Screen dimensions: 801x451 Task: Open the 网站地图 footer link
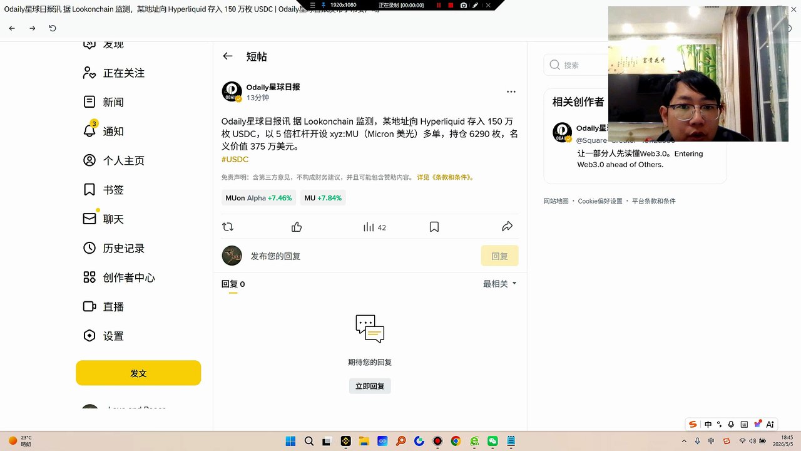point(556,201)
